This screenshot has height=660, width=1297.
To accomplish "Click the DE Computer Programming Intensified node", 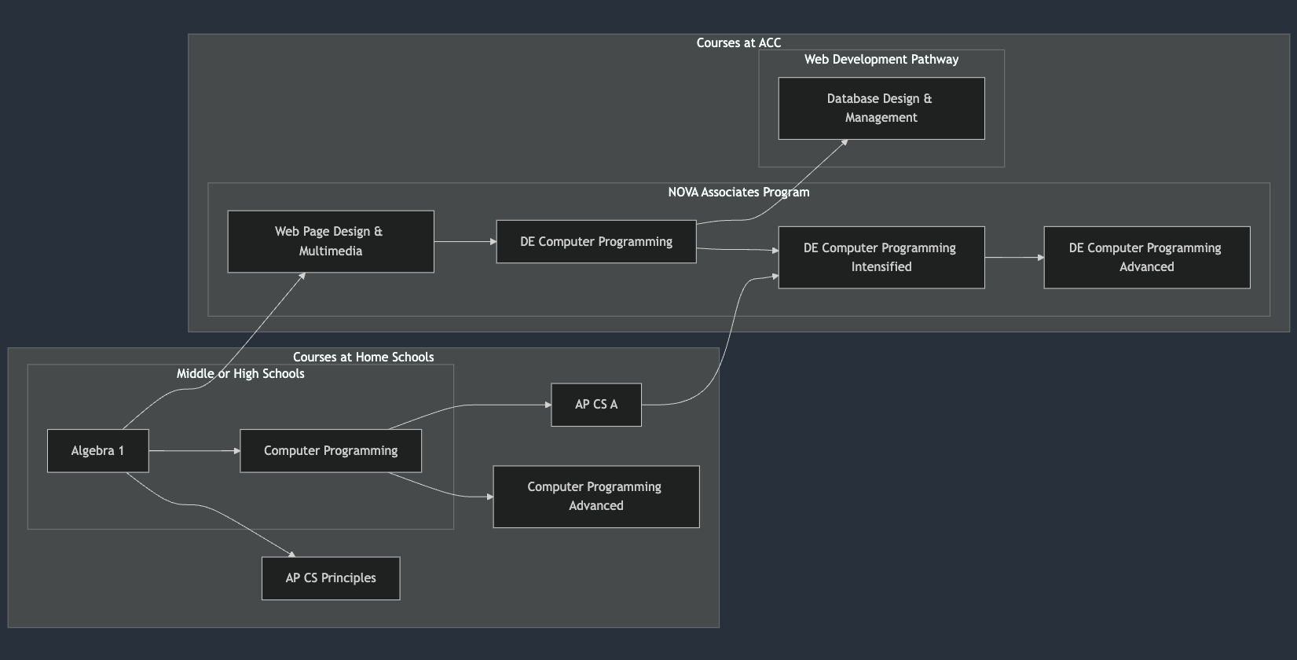I will coord(881,258).
